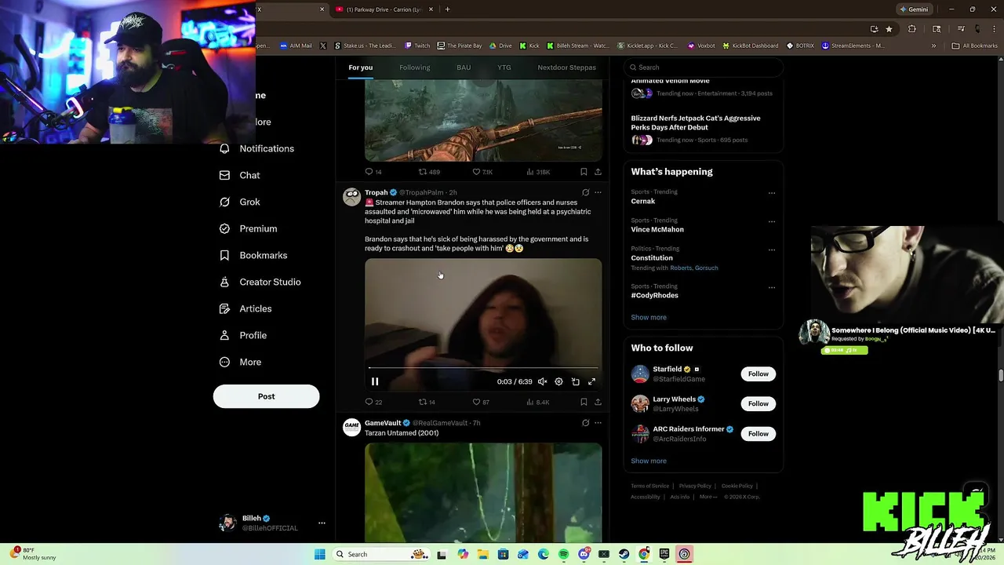
Task: Follow Starfield
Action: click(758, 374)
